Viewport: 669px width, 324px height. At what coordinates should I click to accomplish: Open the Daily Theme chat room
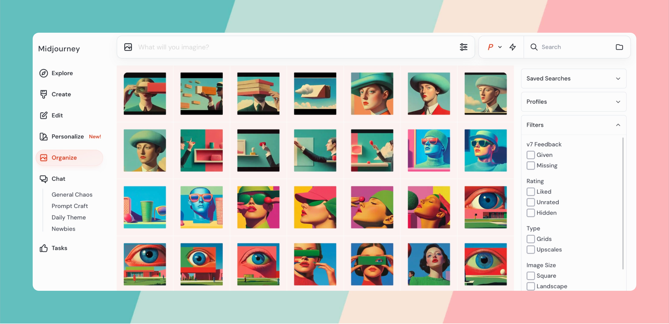[69, 218]
